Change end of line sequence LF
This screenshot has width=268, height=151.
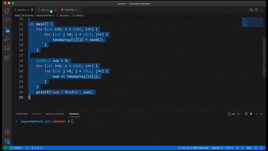[237, 148]
